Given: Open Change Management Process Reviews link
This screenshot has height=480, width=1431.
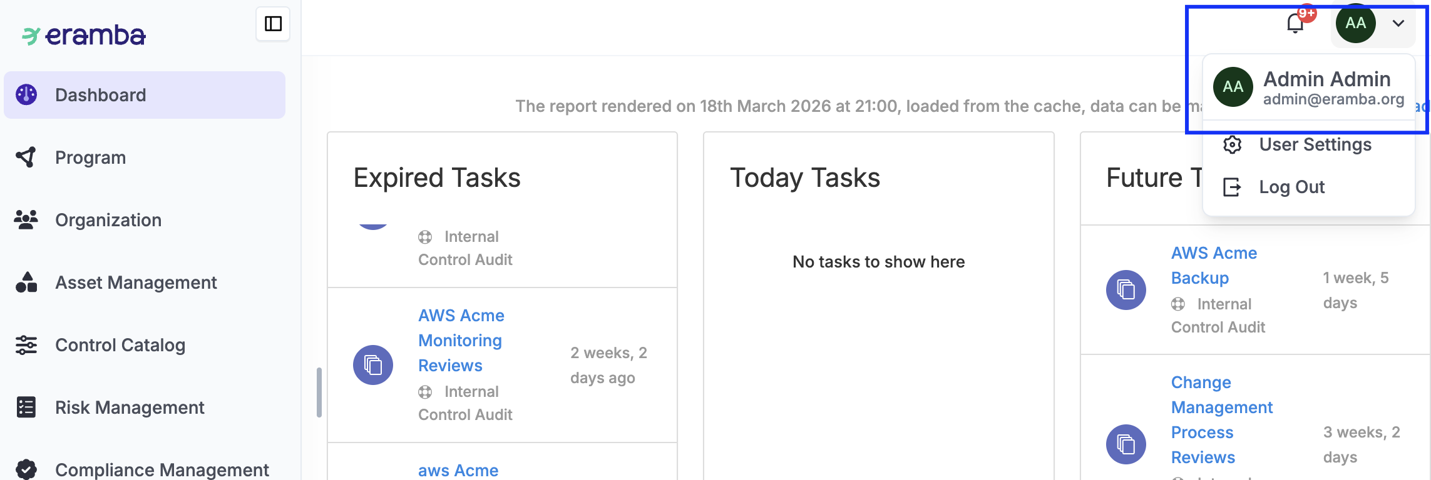Looking at the screenshot, I should [1221, 419].
